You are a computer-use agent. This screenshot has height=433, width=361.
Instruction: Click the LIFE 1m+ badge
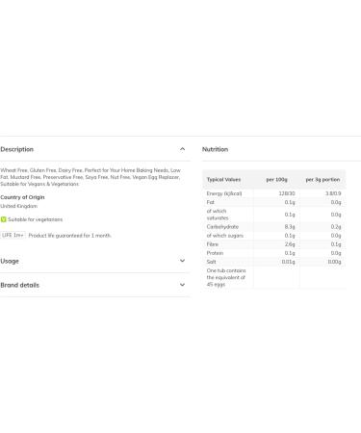coord(13,235)
